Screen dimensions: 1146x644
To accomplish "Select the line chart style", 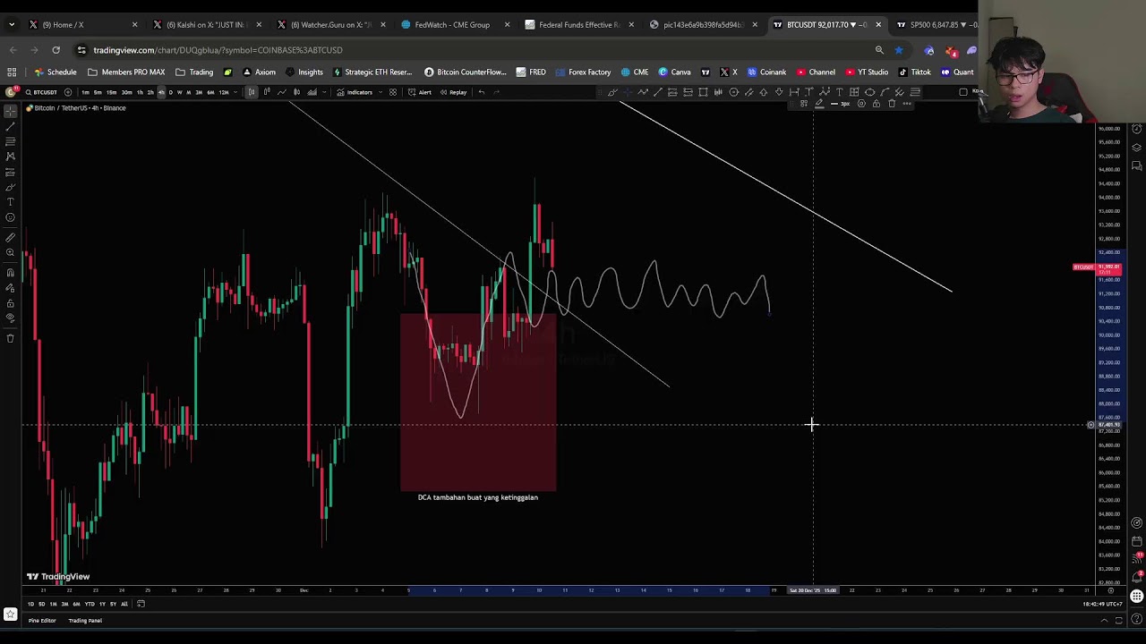I will [281, 92].
